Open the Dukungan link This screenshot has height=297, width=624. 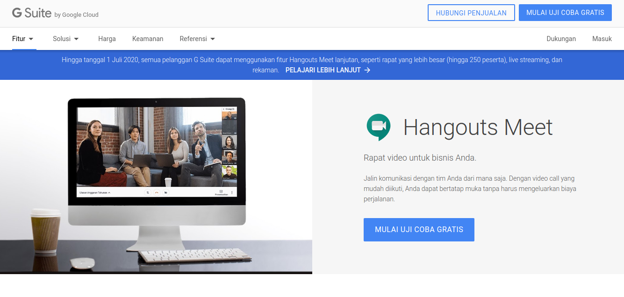[x=561, y=39]
